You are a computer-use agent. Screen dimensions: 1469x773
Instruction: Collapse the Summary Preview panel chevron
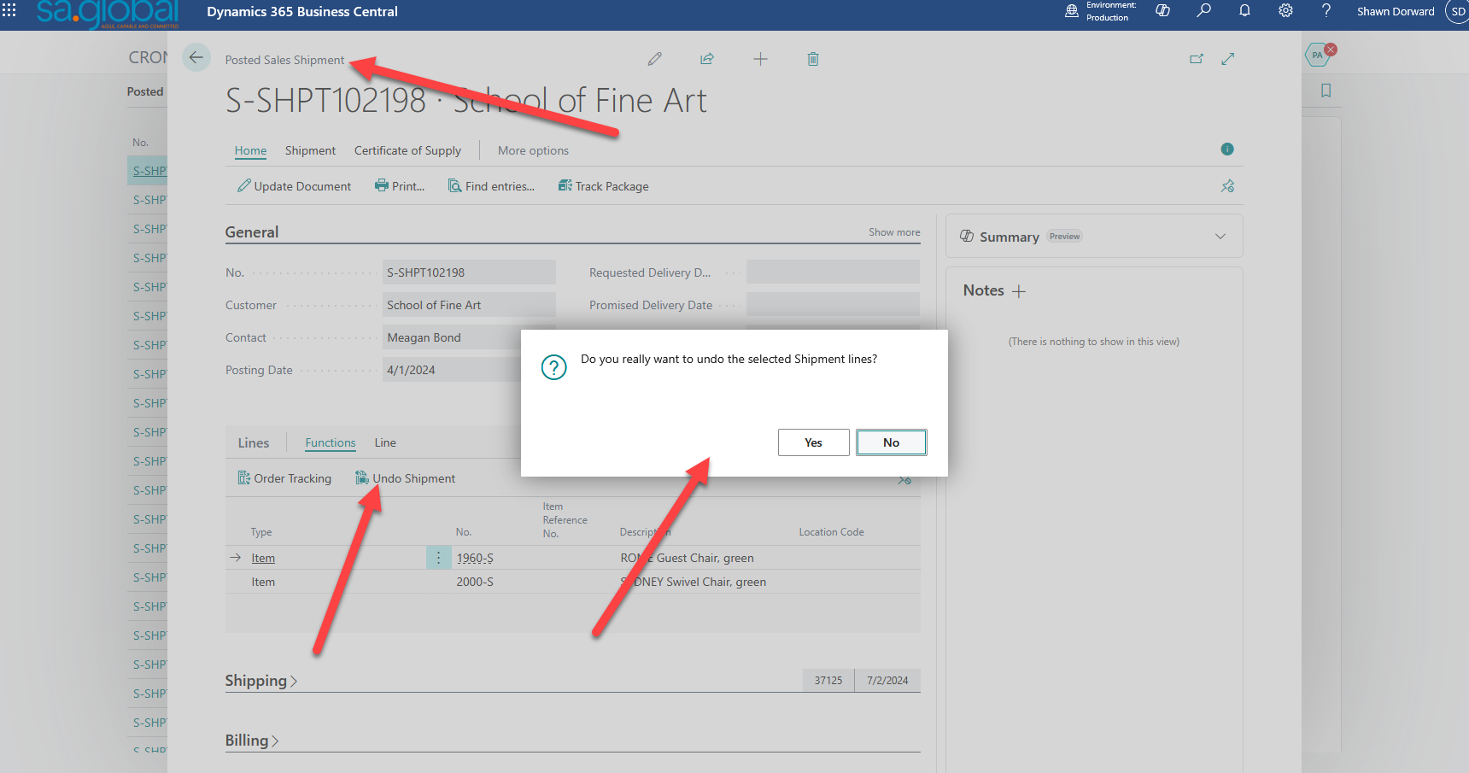tap(1220, 236)
